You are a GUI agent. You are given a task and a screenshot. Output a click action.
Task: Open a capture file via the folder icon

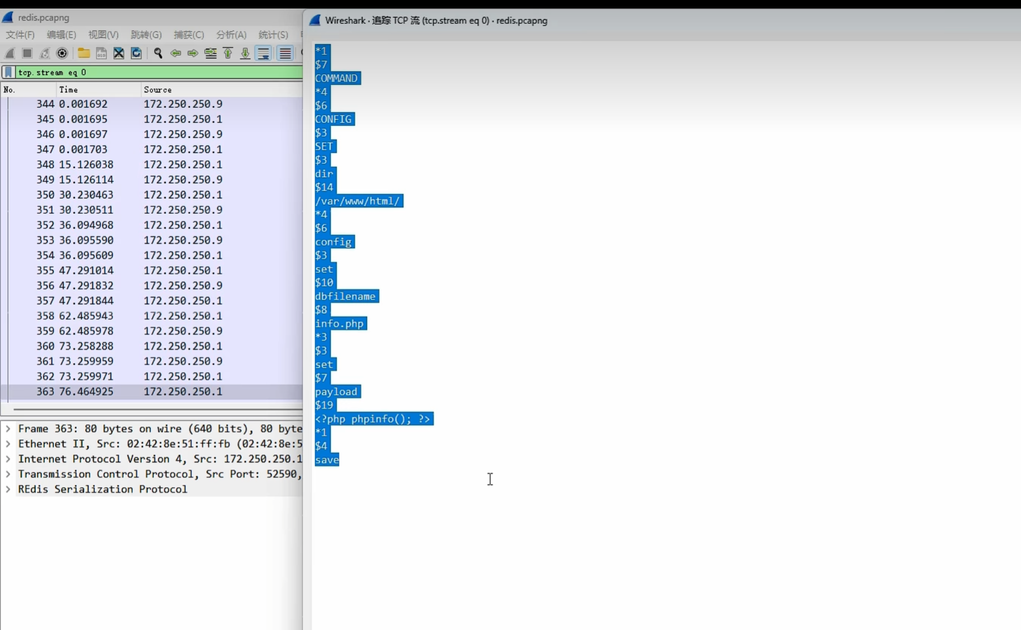(x=84, y=53)
